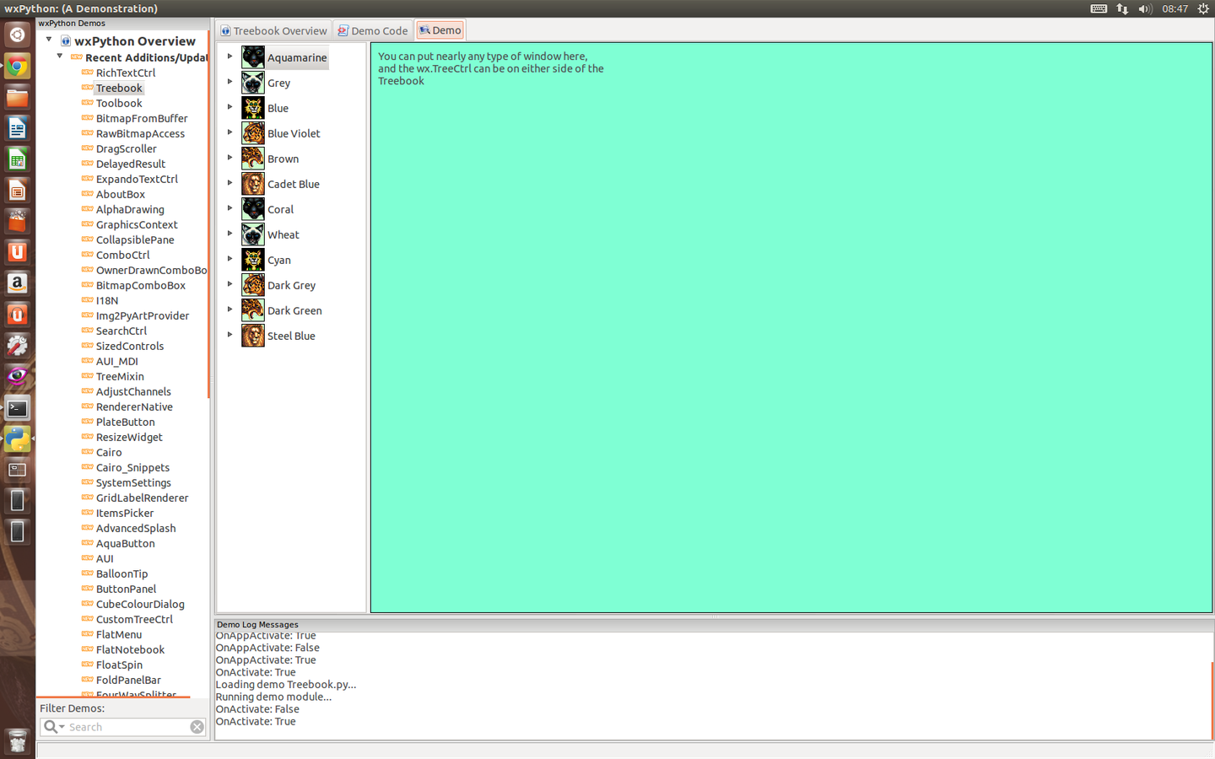The image size is (1215, 759).
Task: Open the Cairo_Snippets demo
Action: 132,467
